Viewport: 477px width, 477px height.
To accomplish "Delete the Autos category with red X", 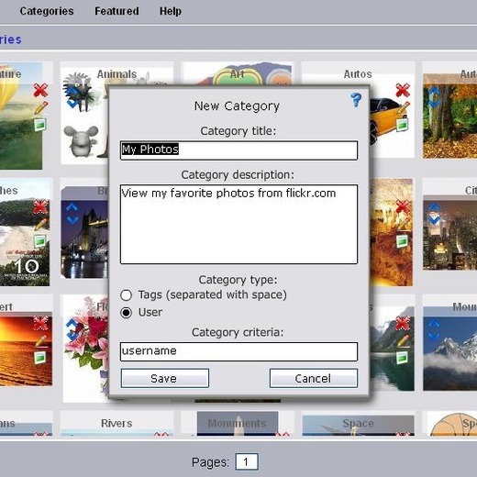I will [403, 90].
